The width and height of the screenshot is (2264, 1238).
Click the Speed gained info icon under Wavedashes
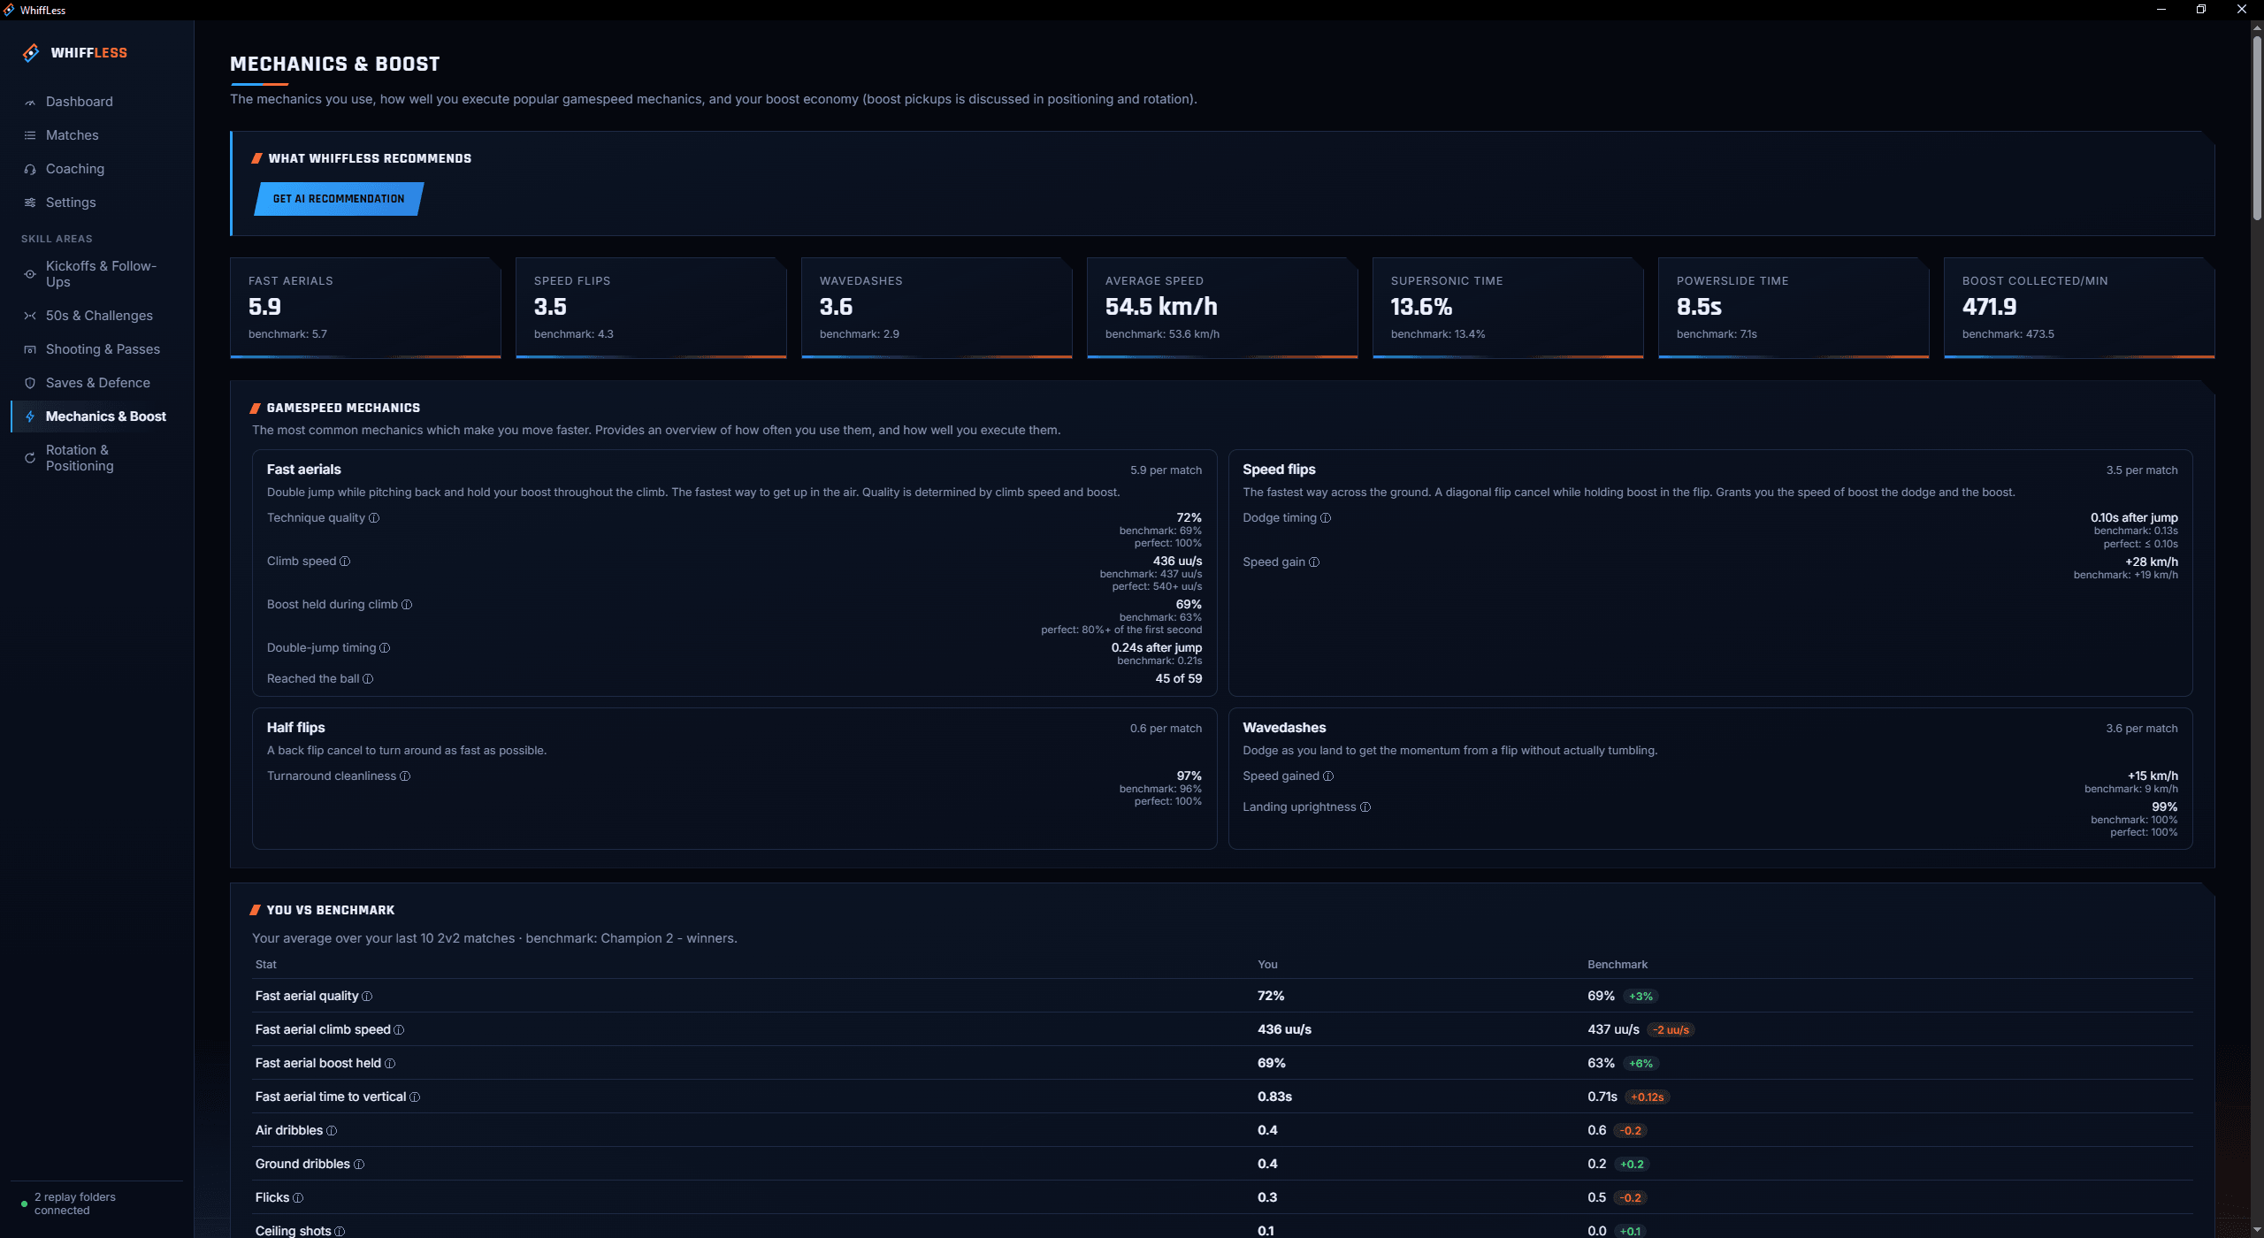click(1328, 776)
